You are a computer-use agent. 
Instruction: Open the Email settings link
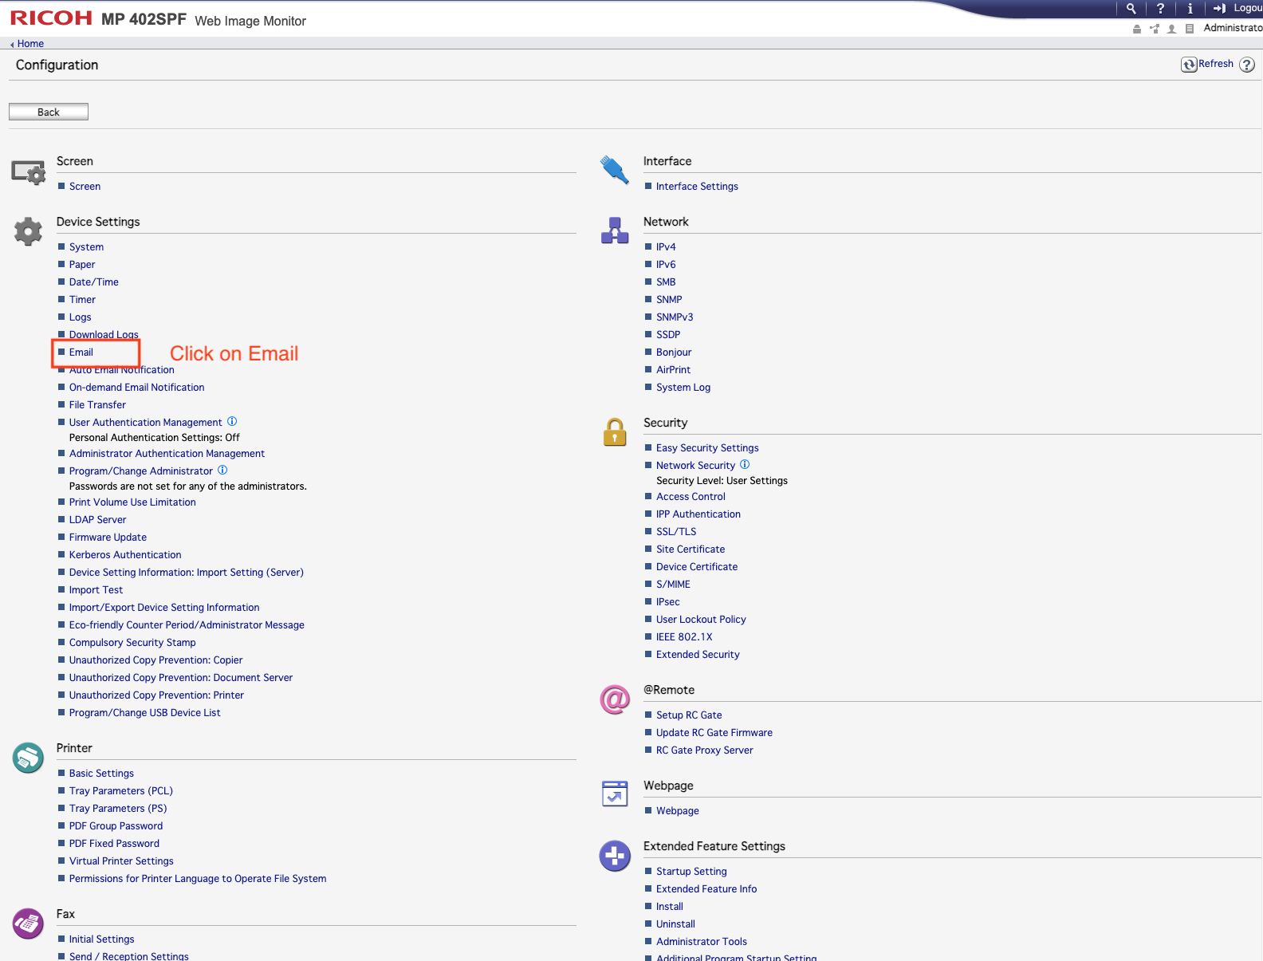[x=81, y=352]
